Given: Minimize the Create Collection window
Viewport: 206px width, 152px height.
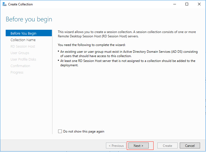Looking at the screenshot, I should tap(175, 4).
